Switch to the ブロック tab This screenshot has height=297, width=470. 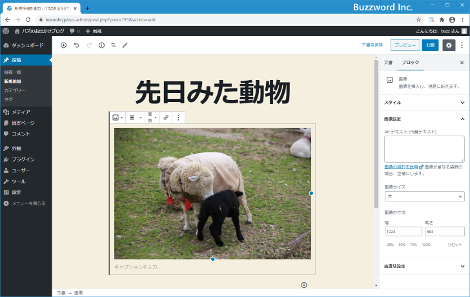tap(411, 63)
